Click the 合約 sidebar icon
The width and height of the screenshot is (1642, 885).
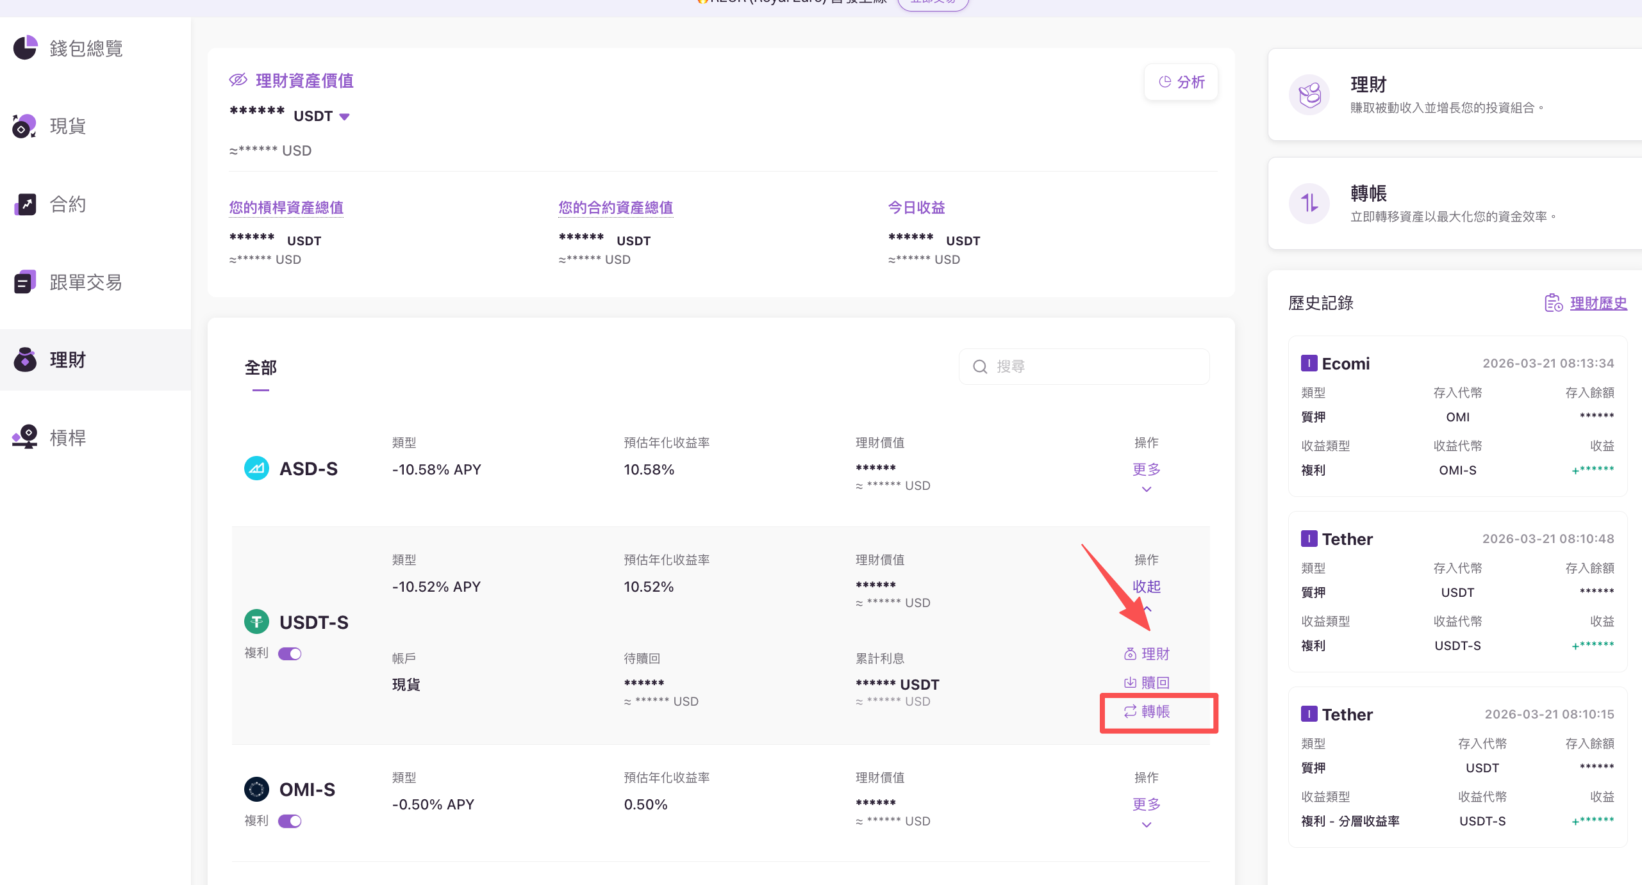25,204
